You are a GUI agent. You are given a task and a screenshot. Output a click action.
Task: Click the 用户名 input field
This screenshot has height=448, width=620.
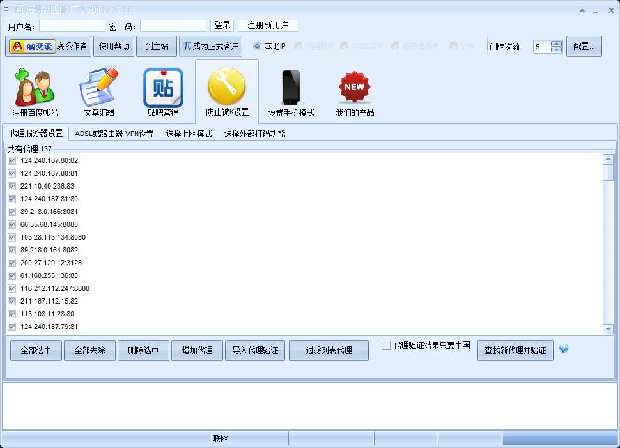pyautogui.click(x=72, y=26)
